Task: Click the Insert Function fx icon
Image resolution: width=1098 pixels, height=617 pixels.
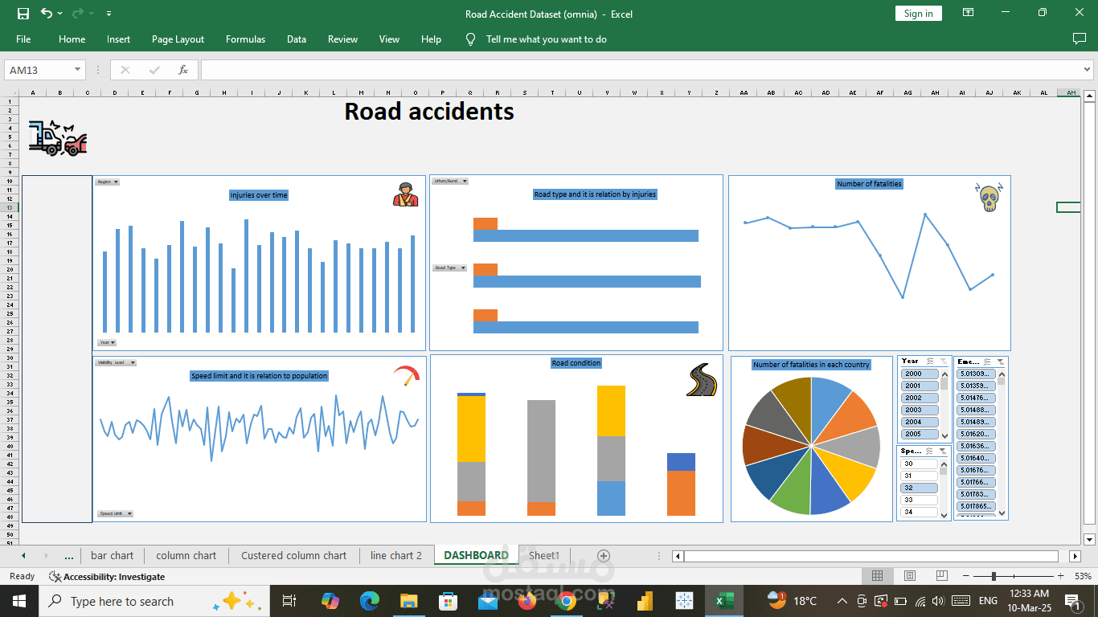Action: tap(183, 70)
